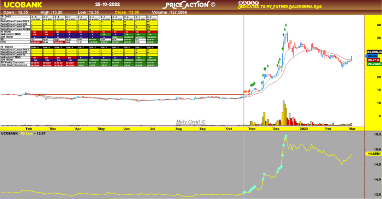
Task: Click the Open : 12.55 value
Action: tap(16, 12)
